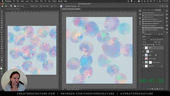170x96 pixels.
Task: Open the Actions play icon panel
Action: tap(140, 18)
